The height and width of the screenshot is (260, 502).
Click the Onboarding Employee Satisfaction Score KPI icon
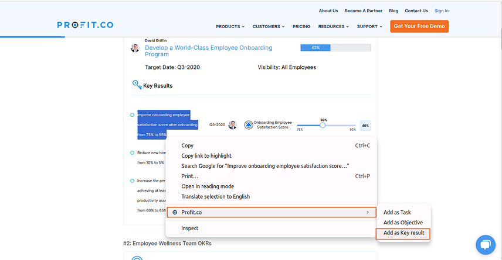click(x=249, y=125)
